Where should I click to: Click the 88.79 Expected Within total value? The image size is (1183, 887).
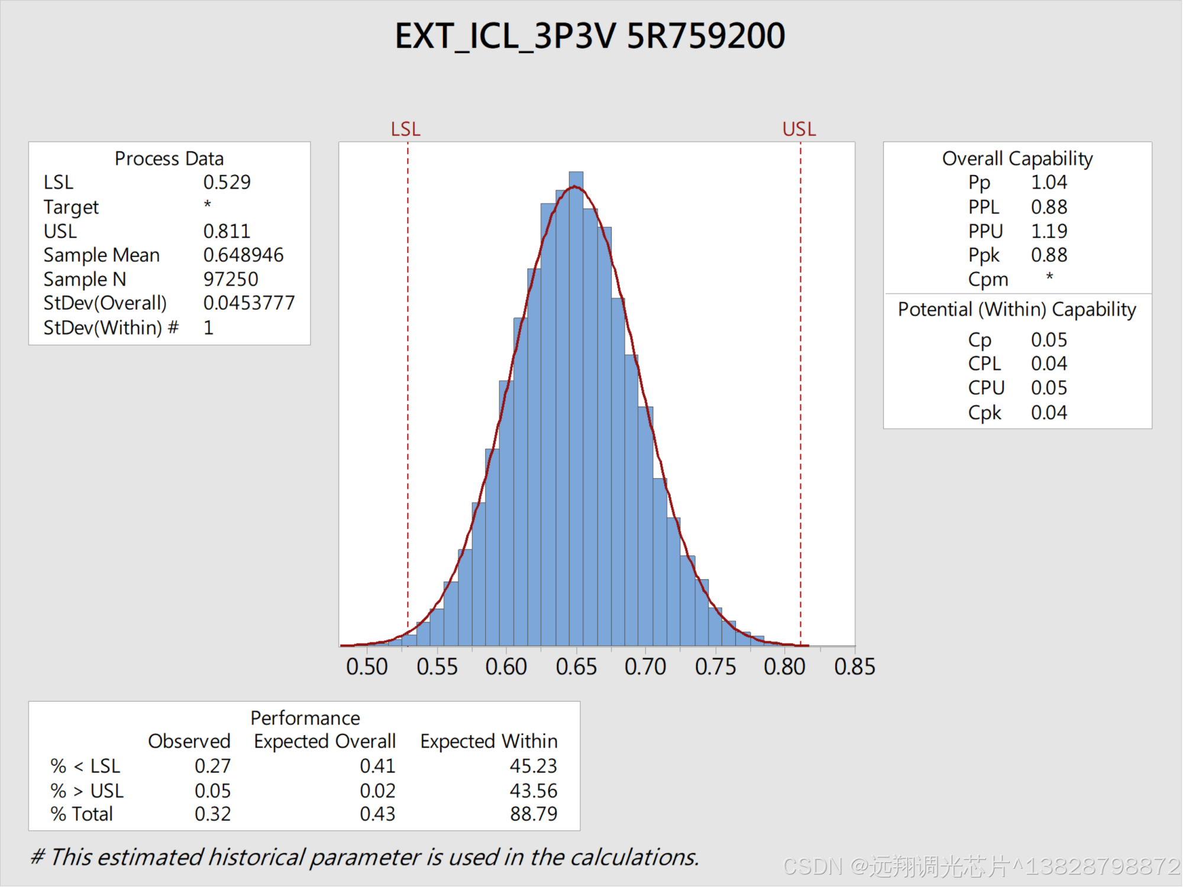[534, 814]
